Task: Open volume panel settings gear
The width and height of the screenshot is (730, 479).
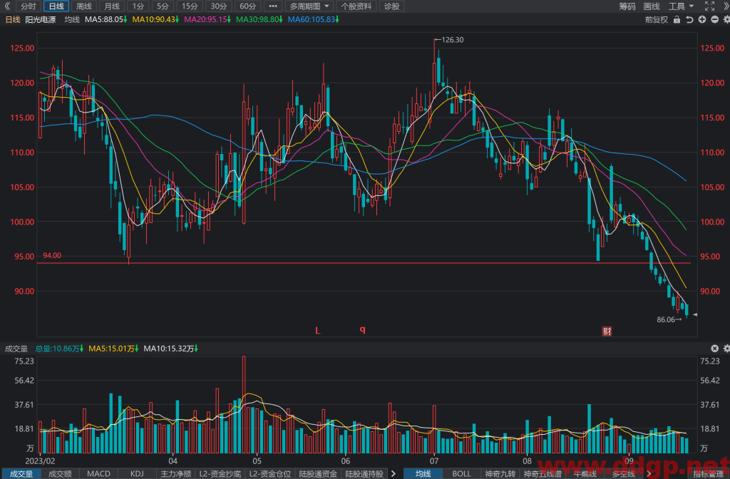Action: tap(726, 348)
